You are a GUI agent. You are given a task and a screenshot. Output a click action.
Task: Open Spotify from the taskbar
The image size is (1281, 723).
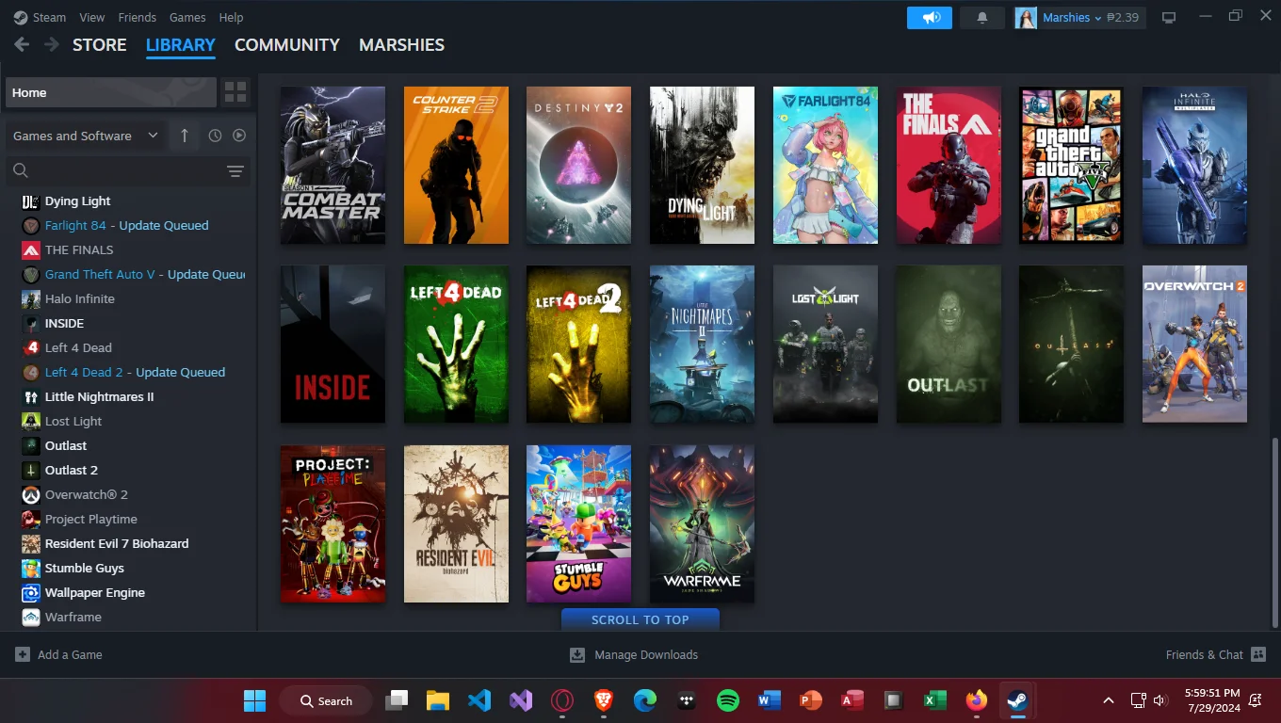coord(727,700)
